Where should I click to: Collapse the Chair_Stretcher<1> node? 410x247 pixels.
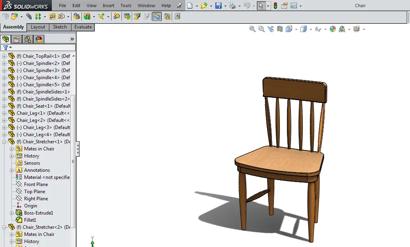click(4, 142)
